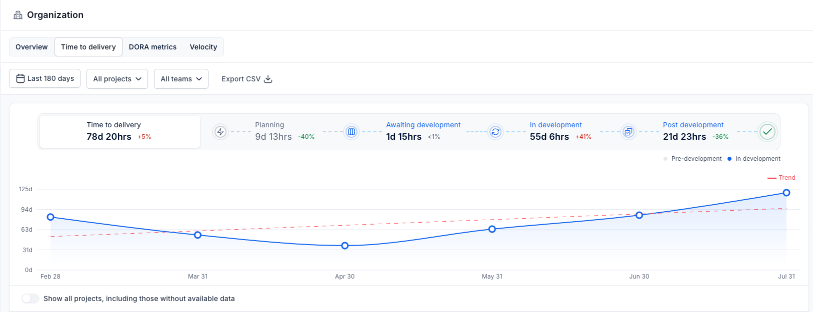Click the Apr 30 x-axis label
Viewport: 813px width, 312px height.
[x=345, y=277]
